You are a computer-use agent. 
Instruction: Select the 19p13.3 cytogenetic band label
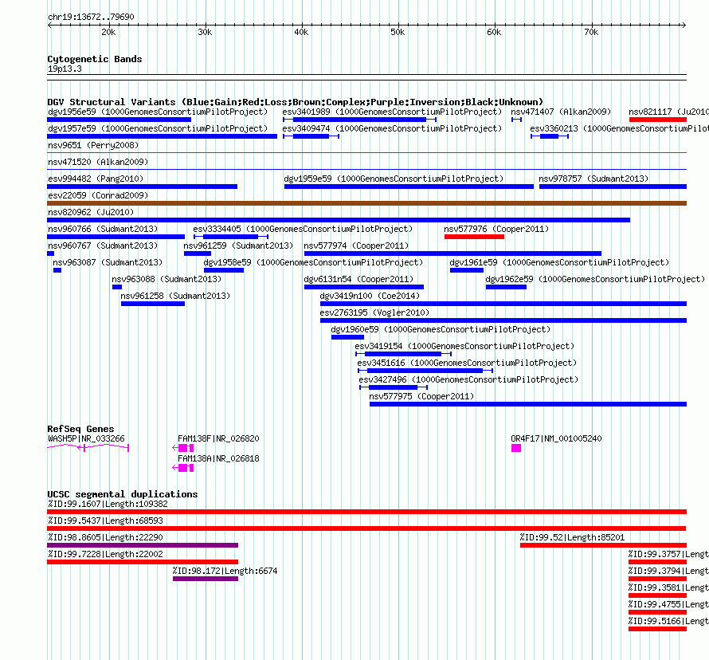click(x=65, y=69)
